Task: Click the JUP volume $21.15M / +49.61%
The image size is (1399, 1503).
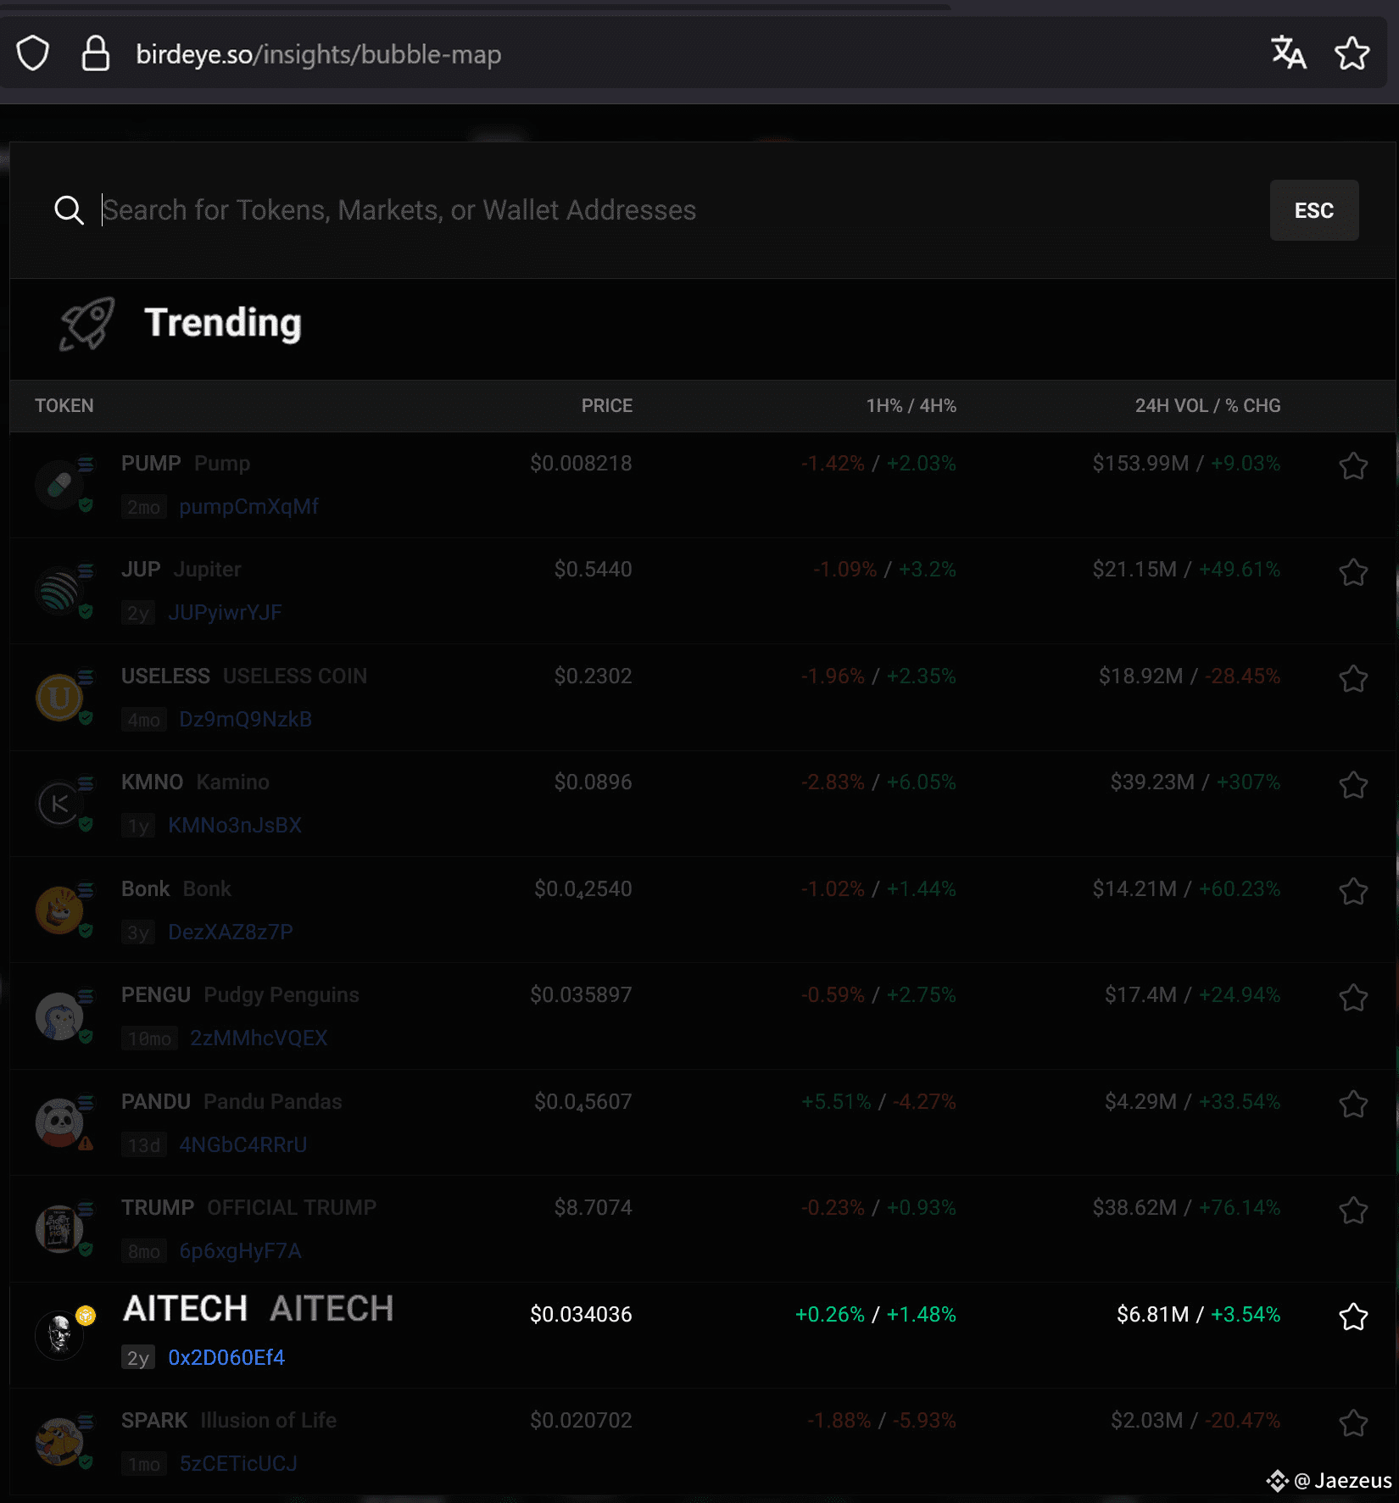Action: pyautogui.click(x=1187, y=570)
